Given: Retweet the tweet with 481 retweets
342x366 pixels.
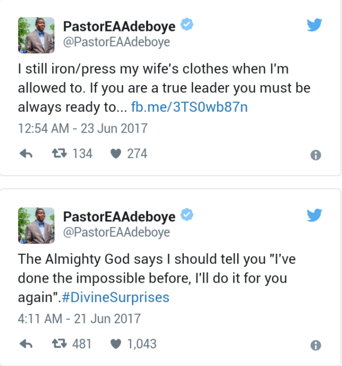Looking at the screenshot, I should click(59, 344).
